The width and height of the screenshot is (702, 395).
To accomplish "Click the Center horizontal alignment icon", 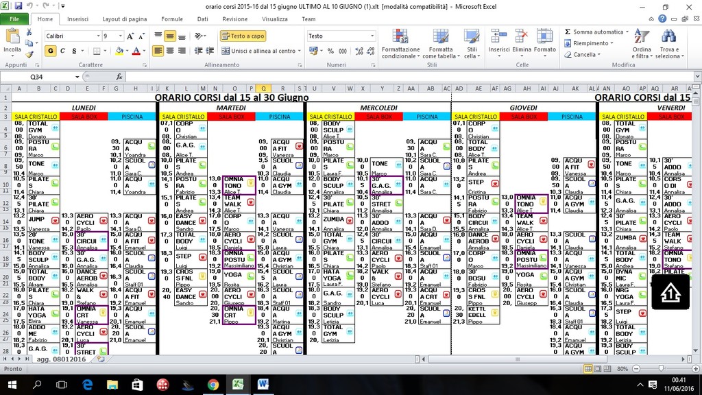I will tap(171, 51).
